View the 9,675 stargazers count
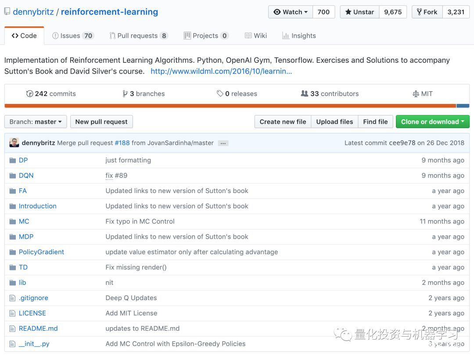474x355 pixels. coord(393,12)
